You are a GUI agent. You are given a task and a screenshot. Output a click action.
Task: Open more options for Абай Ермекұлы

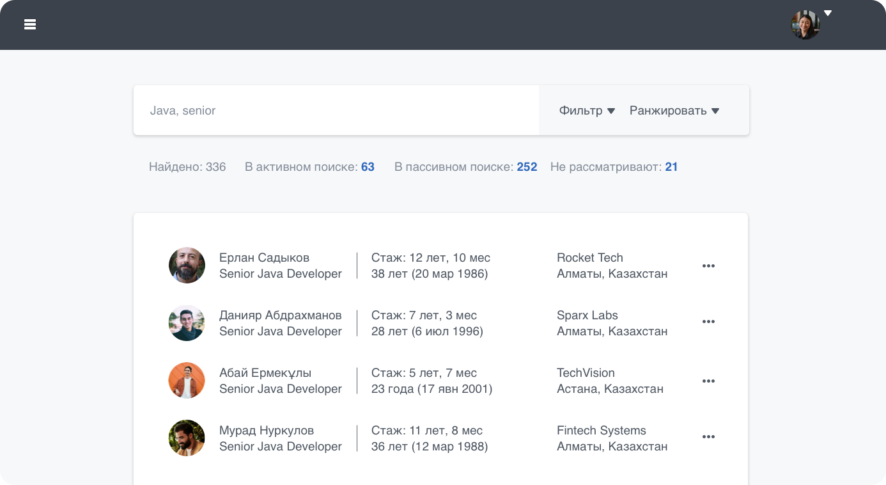(x=708, y=381)
